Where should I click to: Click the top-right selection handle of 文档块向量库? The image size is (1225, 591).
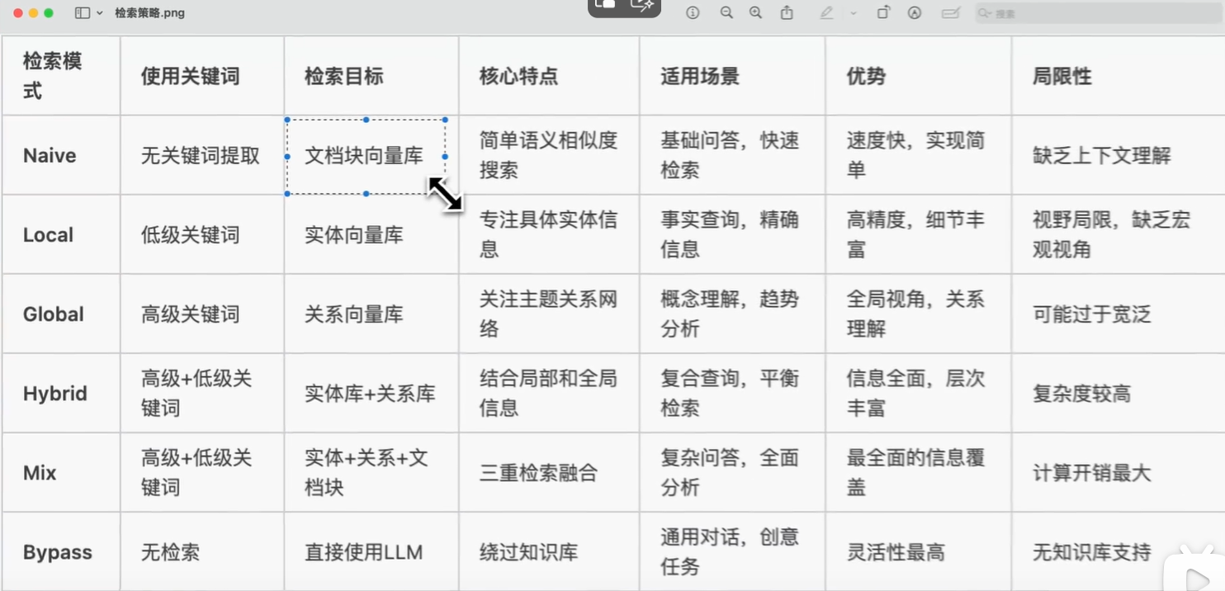446,120
